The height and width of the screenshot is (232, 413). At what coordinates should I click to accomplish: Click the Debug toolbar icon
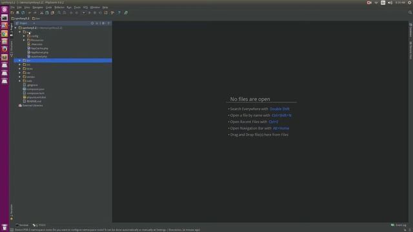pos(95,13)
